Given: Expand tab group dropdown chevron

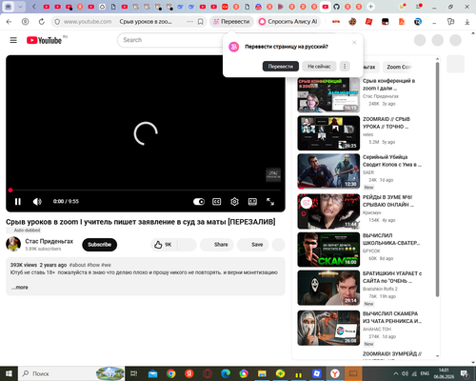Looking at the screenshot, I should click(x=21, y=7).
